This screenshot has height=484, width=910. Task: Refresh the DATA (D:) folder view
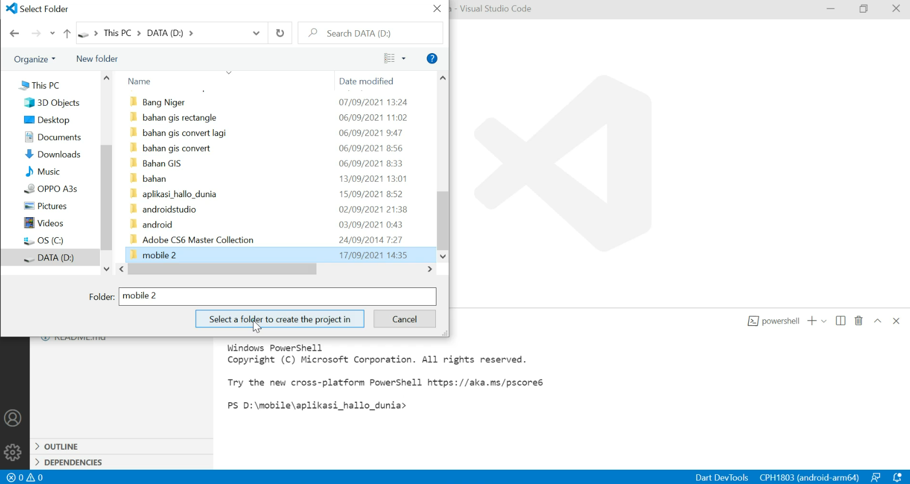[x=280, y=33]
